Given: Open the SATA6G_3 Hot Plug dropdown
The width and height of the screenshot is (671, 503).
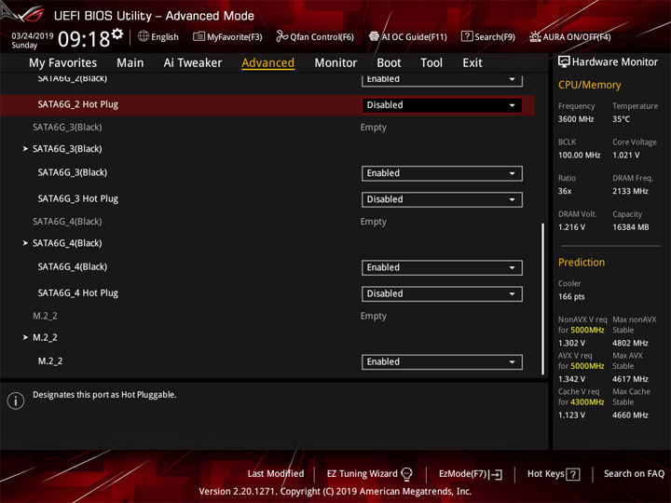Looking at the screenshot, I should click(442, 199).
